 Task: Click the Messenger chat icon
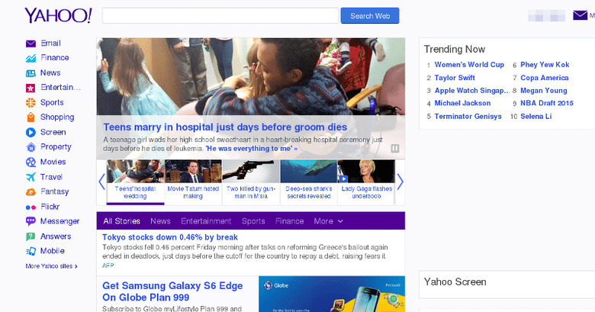(31, 221)
